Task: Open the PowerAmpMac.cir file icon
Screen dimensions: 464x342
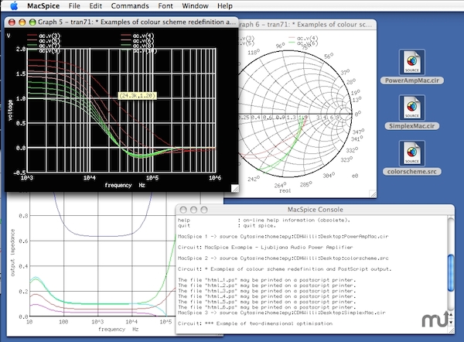Action: tap(411, 62)
